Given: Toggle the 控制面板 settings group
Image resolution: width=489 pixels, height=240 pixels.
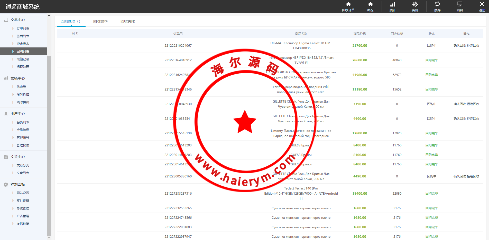Looking at the screenshot, I should tap(18, 184).
